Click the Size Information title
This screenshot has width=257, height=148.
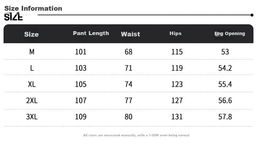pos(33,8)
